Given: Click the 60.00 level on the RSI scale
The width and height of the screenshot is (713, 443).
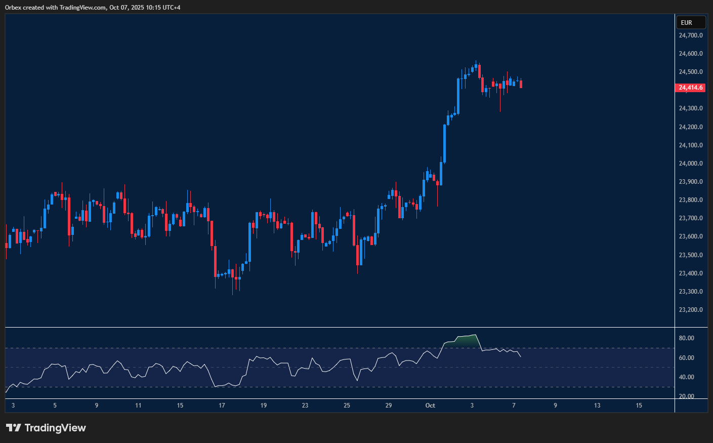Looking at the screenshot, I should click(686, 358).
